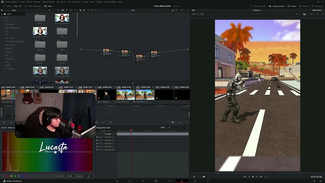This screenshot has width=325, height=183.
Task: Expand the Ajuste de tamaño keyframe track
Action: 103,150
